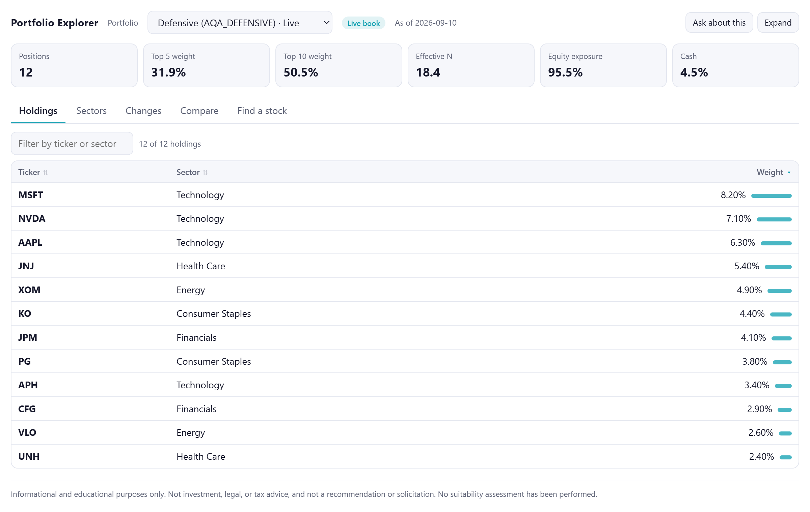Click the PG ticker cell

[24, 362]
